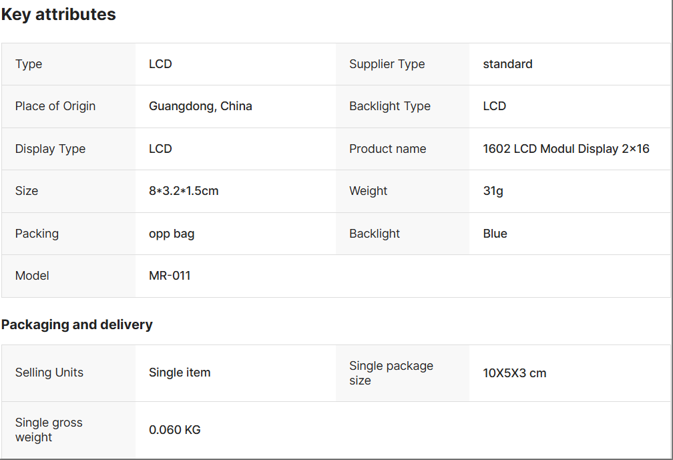Select the 0.060 KG weight value
This screenshot has height=460, width=673.
pos(175,430)
